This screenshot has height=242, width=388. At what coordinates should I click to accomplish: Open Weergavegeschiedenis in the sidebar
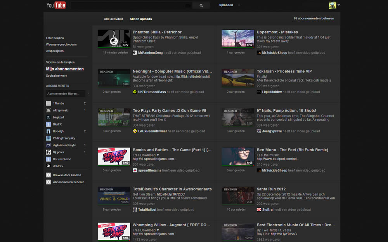(61, 44)
